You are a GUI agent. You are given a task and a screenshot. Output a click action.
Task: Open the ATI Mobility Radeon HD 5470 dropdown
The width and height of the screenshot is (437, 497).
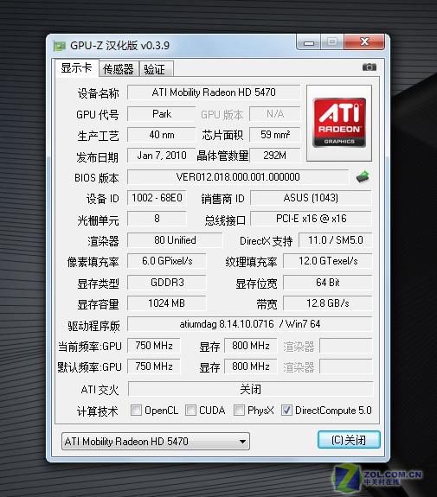coord(156,441)
